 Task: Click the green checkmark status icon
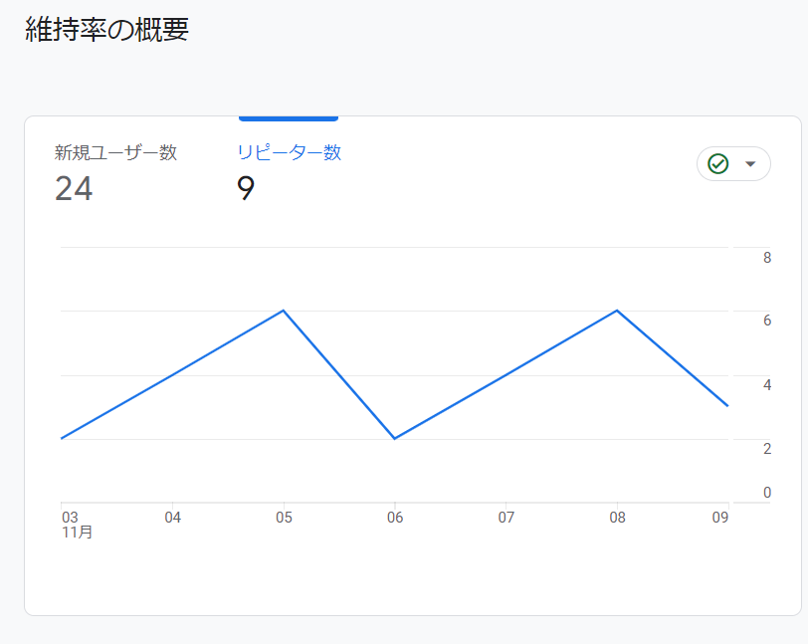[x=717, y=164]
